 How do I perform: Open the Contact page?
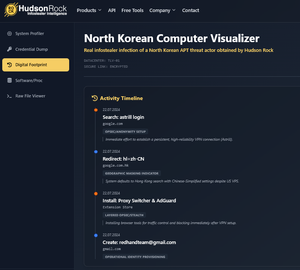pyautogui.click(x=191, y=10)
